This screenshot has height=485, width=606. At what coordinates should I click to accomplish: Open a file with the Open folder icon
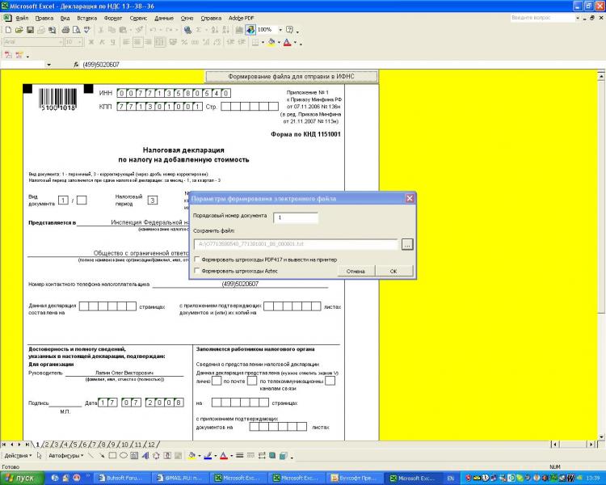coord(19,30)
